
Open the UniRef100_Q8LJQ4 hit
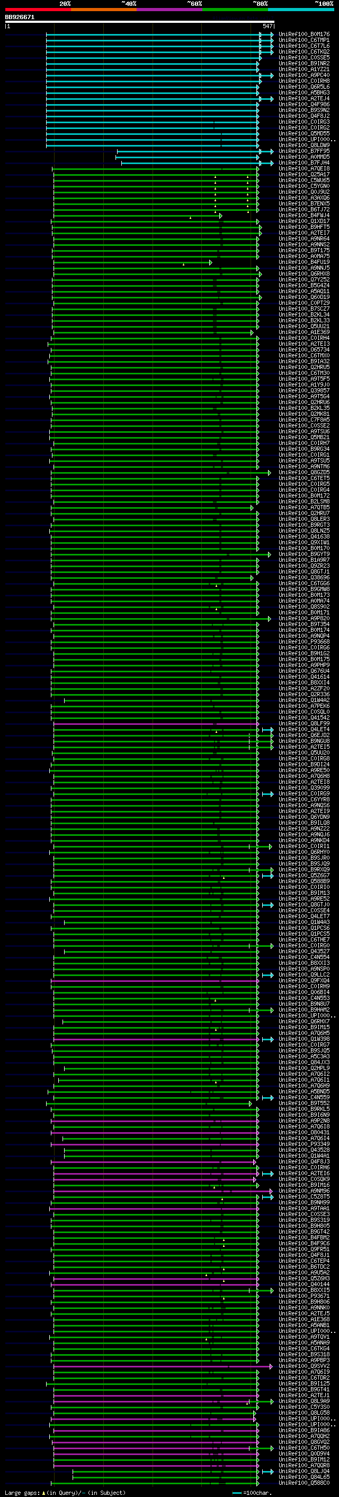tap(304, 1472)
